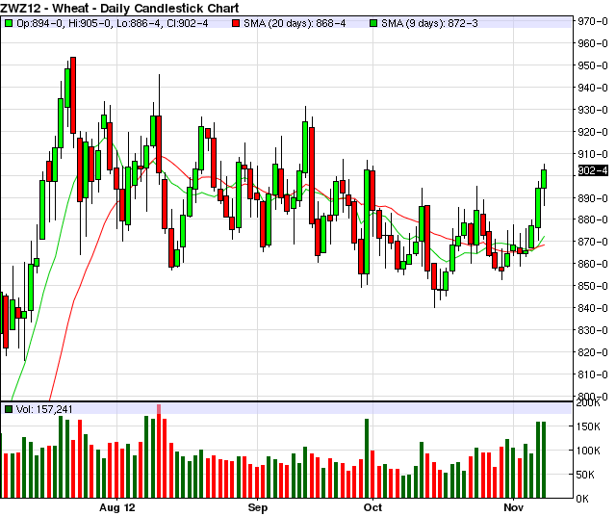Viewport: 616px width, 516px height.
Task: Click the 'Oct' x-axis label
Action: pyautogui.click(x=372, y=507)
